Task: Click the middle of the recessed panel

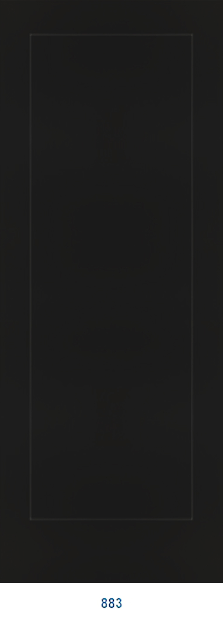Action: click(111, 277)
